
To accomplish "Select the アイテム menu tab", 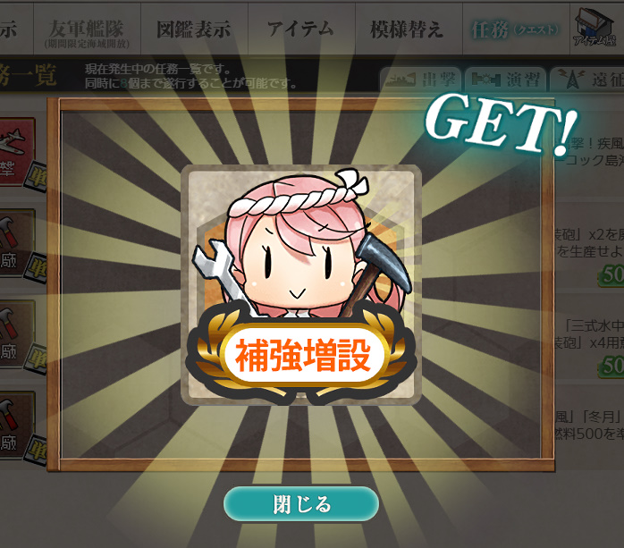I will pos(301,29).
